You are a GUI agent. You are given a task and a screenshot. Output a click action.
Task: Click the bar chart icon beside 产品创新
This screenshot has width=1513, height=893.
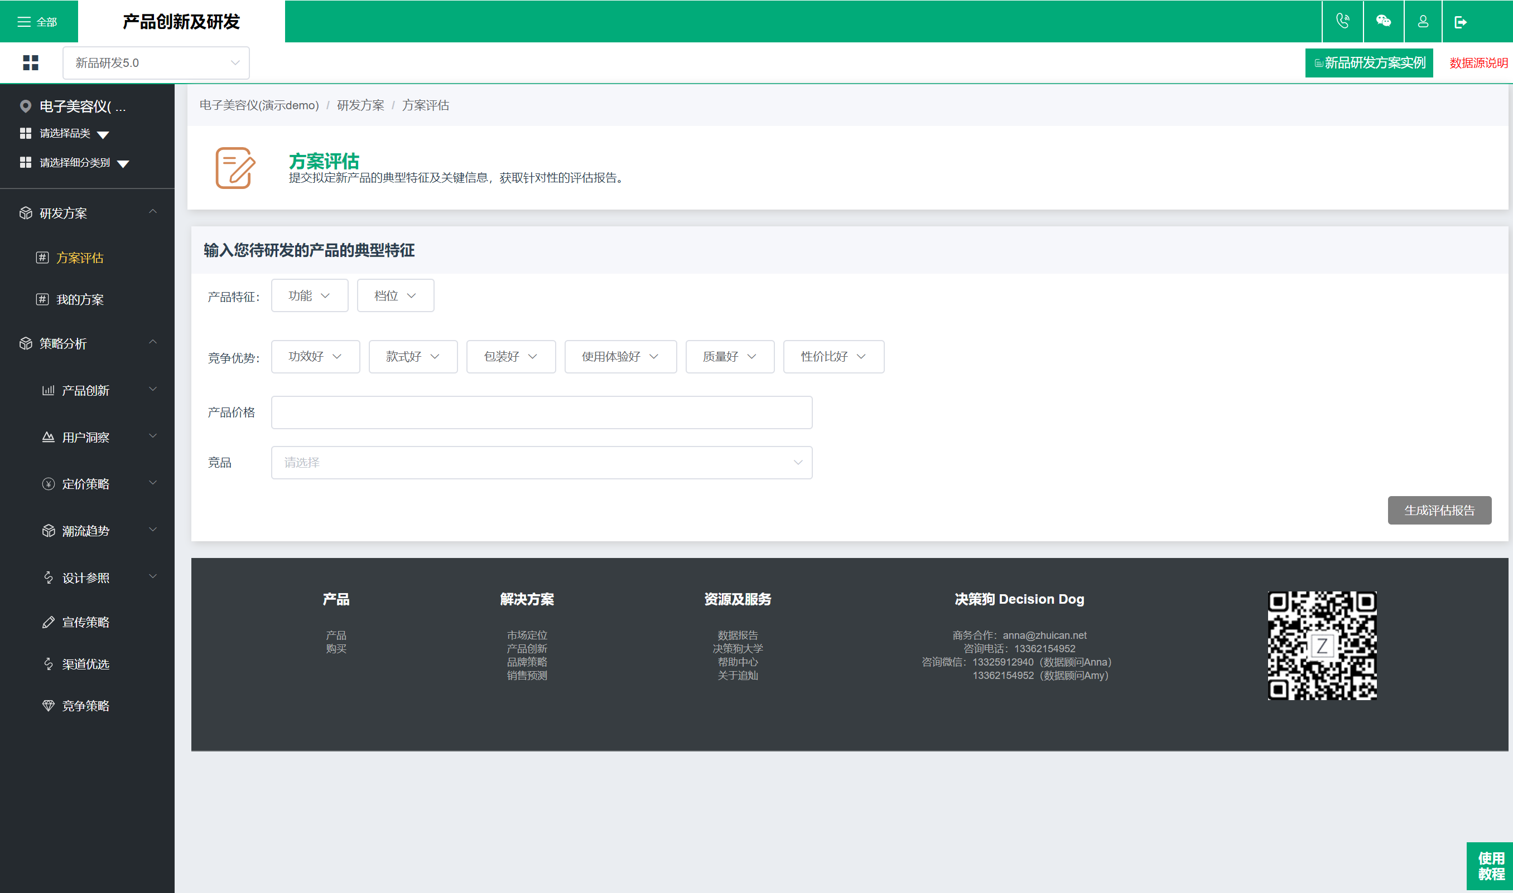(x=48, y=390)
